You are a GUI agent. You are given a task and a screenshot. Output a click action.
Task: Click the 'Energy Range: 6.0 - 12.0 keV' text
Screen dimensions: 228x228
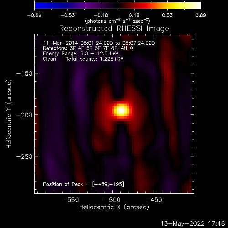click(81, 54)
